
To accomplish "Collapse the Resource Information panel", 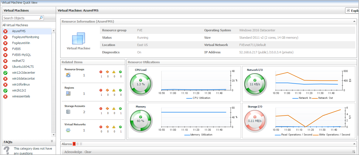I will click(x=354, y=21).
